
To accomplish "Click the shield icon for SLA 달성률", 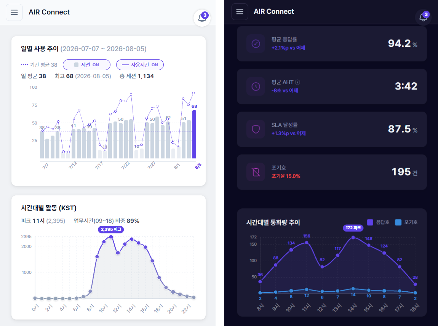I will [x=256, y=129].
